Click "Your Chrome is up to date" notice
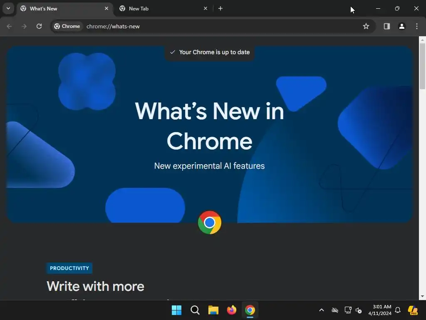 210,52
